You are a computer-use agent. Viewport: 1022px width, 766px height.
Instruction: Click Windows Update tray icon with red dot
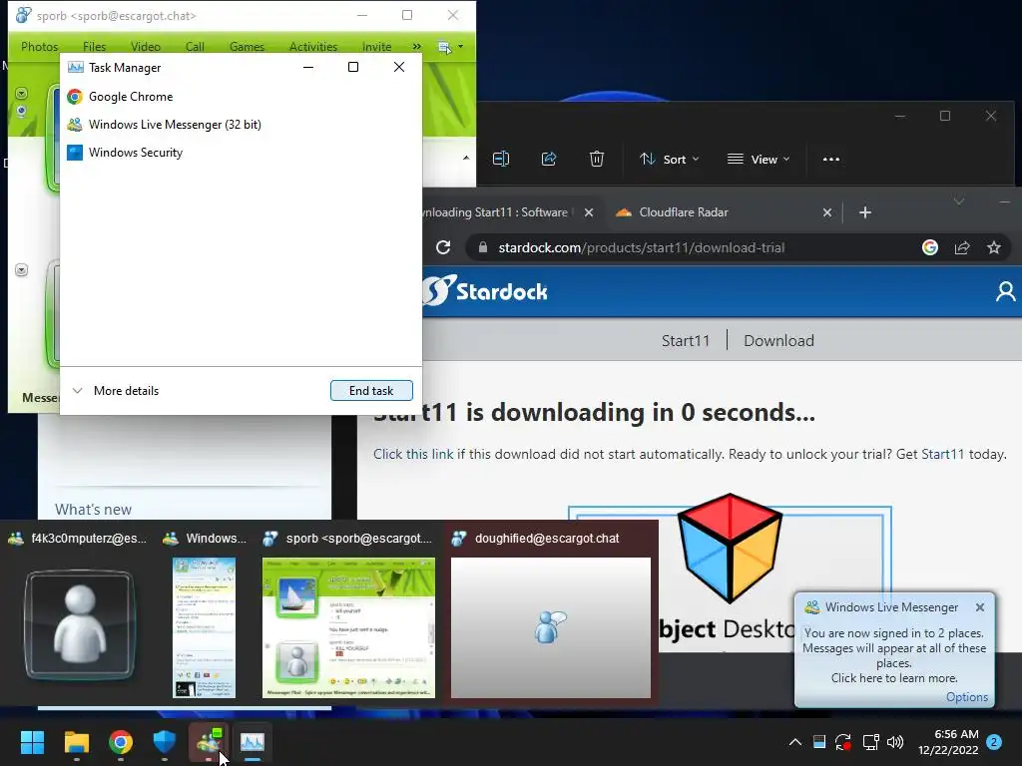(843, 742)
